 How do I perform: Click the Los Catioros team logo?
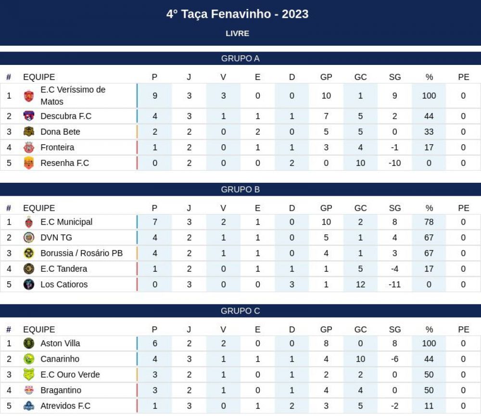tap(29, 284)
